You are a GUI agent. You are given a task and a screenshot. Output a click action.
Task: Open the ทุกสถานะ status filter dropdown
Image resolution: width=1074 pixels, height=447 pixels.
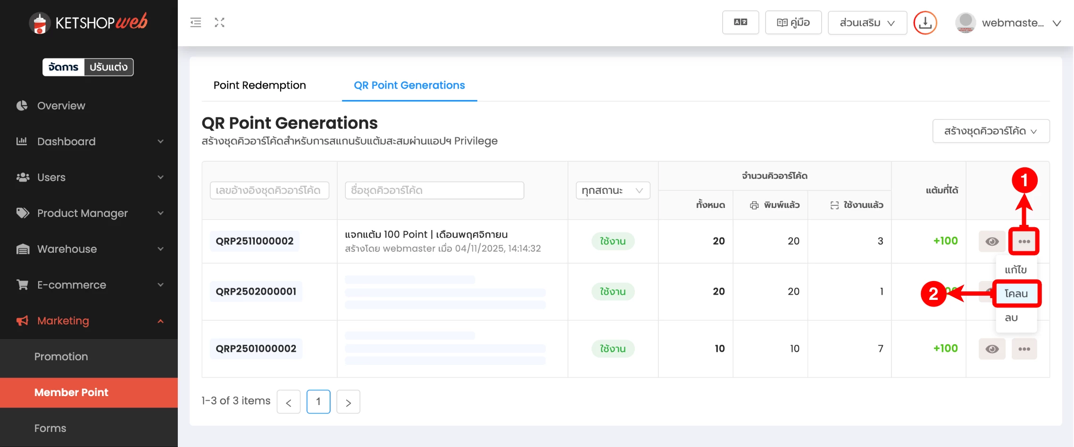click(612, 190)
